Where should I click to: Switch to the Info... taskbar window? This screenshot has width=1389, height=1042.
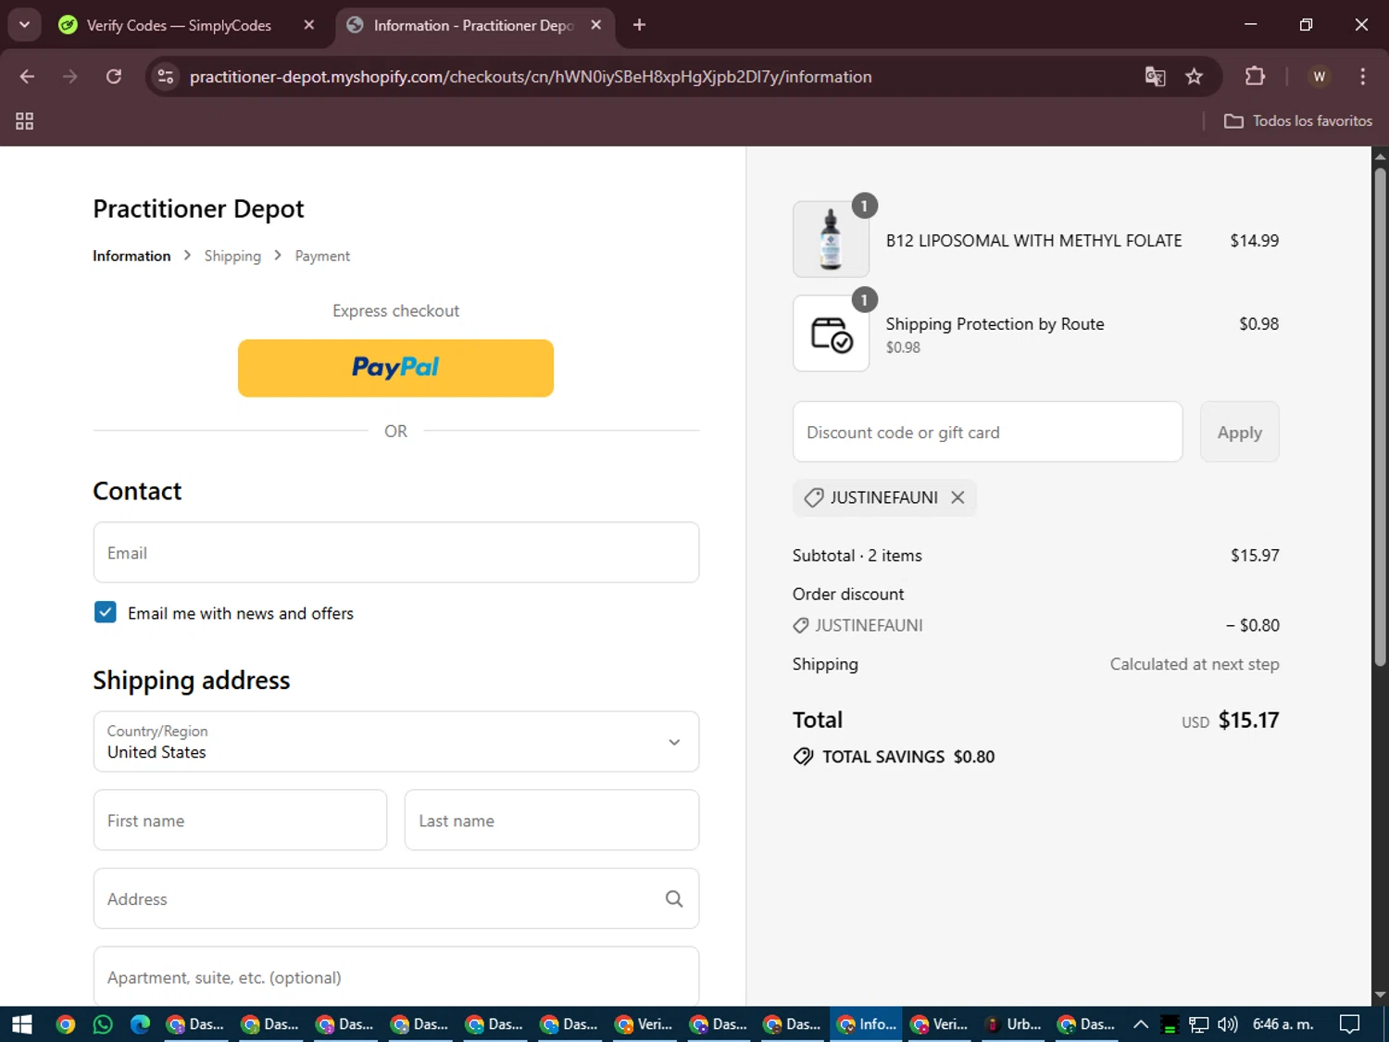pos(867,1024)
